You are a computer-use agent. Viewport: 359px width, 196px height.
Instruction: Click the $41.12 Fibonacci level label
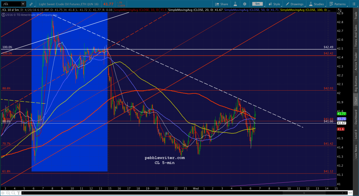[328, 171]
